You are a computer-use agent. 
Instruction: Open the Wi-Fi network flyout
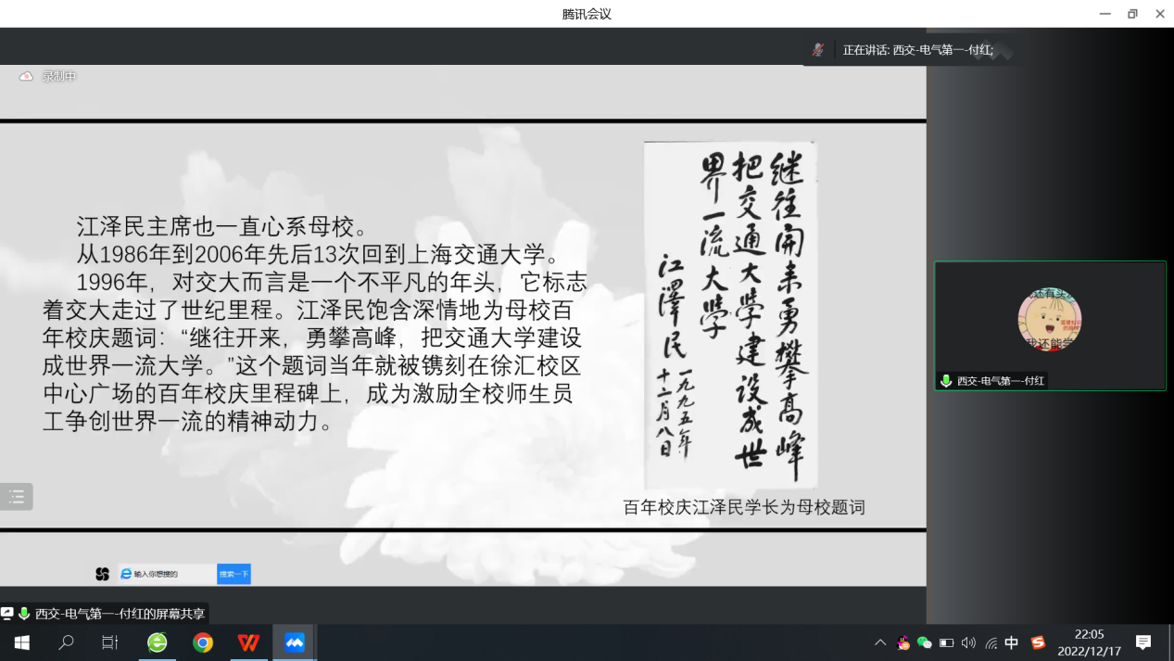click(991, 642)
